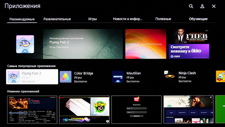
Task: Open the Color Bridge app title
Action: (84, 73)
